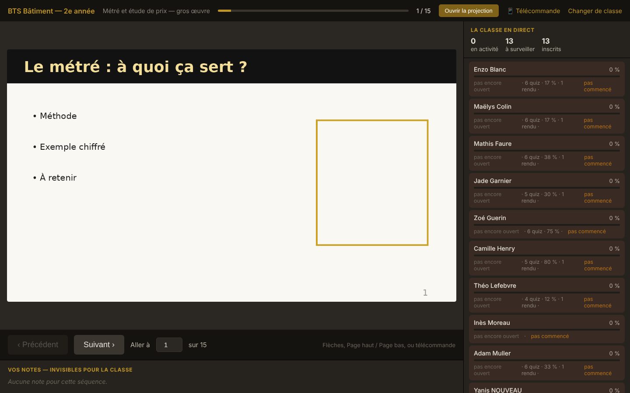Click Enzo Blanc's progress bar

pyautogui.click(x=547, y=76)
